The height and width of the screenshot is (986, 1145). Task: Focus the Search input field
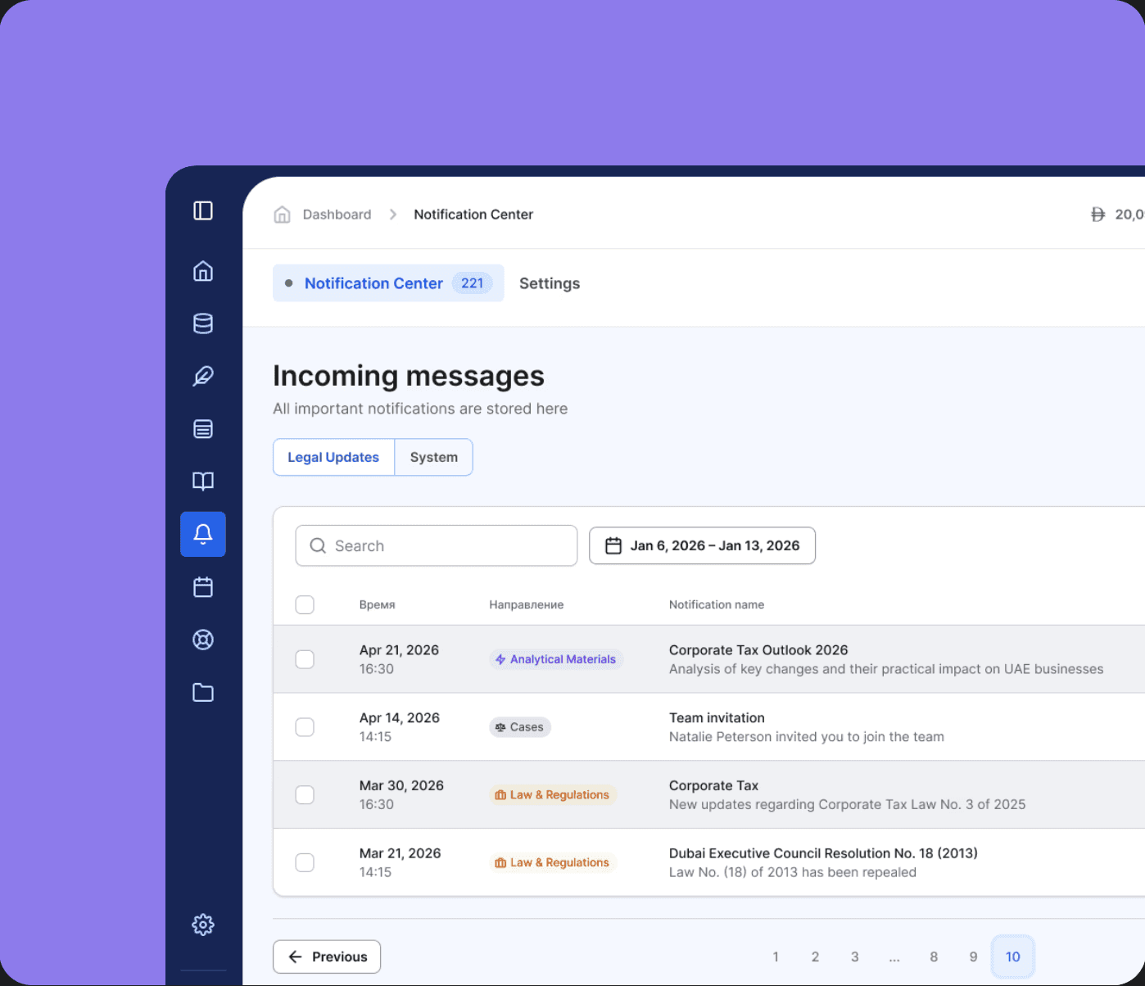point(437,545)
